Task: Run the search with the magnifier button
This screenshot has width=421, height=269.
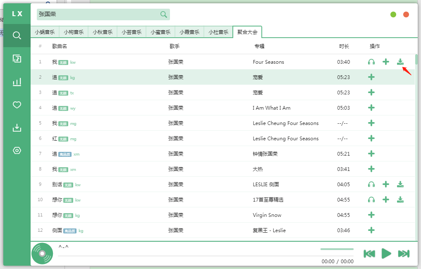Action: [x=164, y=14]
